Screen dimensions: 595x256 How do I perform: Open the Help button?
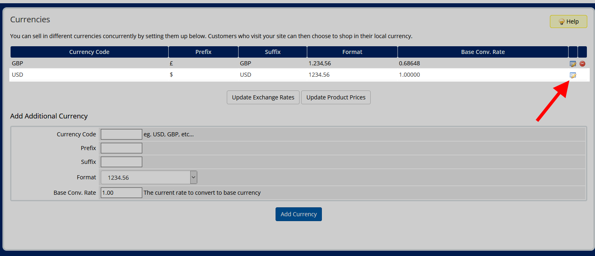point(569,22)
